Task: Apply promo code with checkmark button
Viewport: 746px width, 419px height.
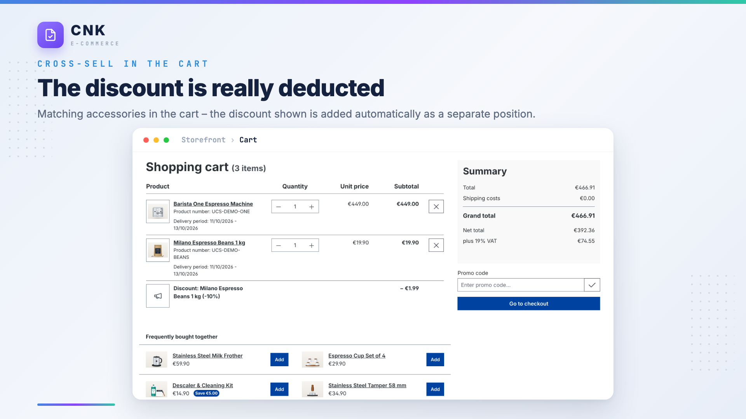Action: (x=592, y=285)
